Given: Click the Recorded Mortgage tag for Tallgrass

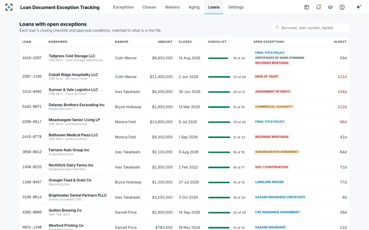Looking at the screenshot, I should point(272,63).
